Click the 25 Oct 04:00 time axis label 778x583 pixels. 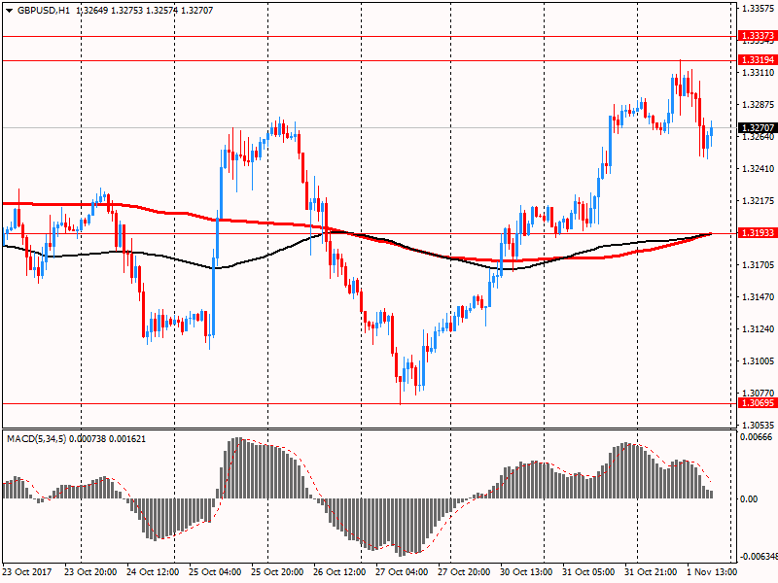point(215,572)
